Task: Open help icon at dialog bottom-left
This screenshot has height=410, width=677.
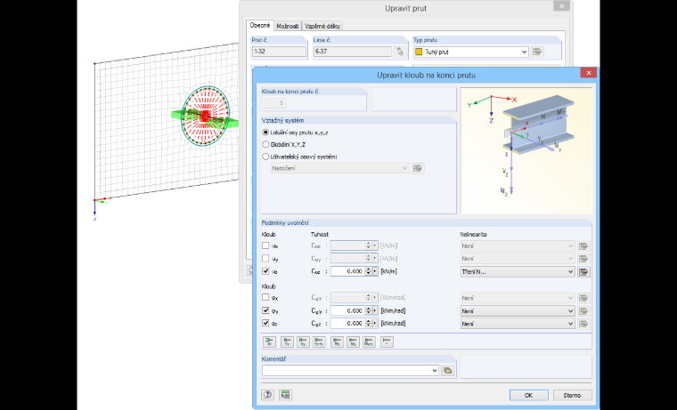Action: (x=268, y=395)
